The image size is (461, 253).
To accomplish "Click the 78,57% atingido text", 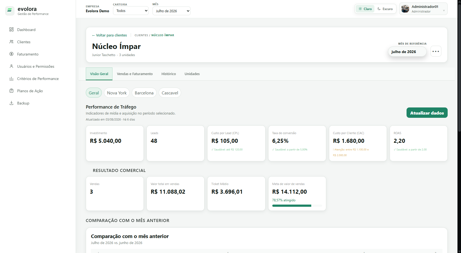I will click(284, 200).
